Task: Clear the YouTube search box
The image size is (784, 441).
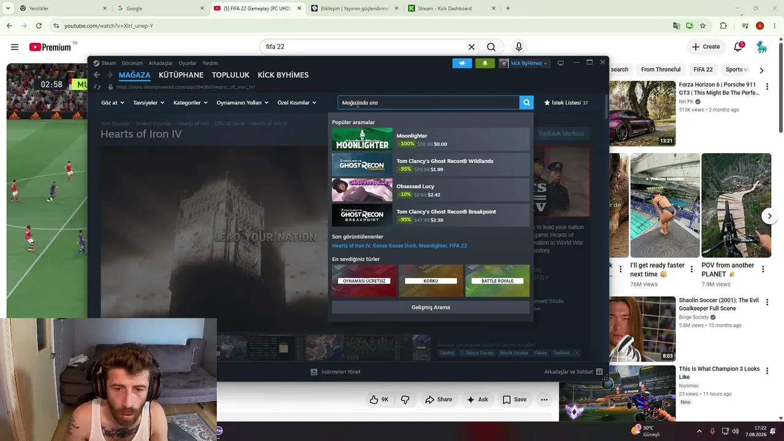Action: pos(472,47)
